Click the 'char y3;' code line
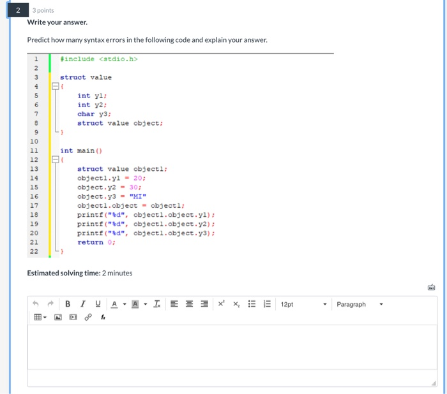 [x=94, y=114]
